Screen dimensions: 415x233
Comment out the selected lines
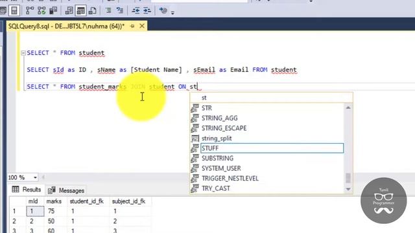point(108,10)
